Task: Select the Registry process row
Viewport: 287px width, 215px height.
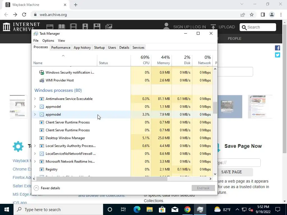Action: point(122,169)
